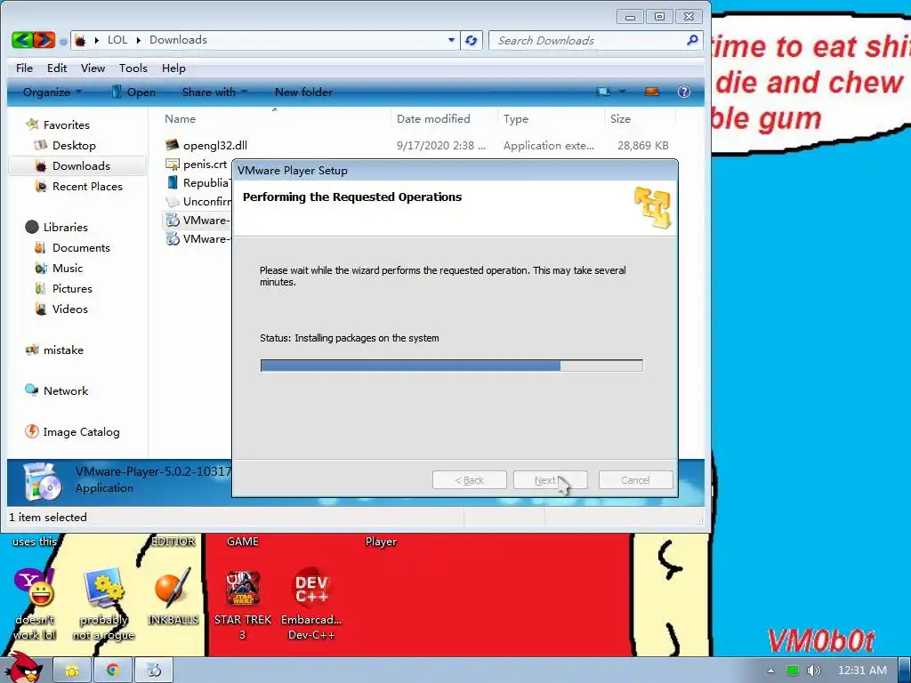Viewport: 911px width, 683px height.
Task: Open the Organize dropdown menu
Action: (x=52, y=92)
